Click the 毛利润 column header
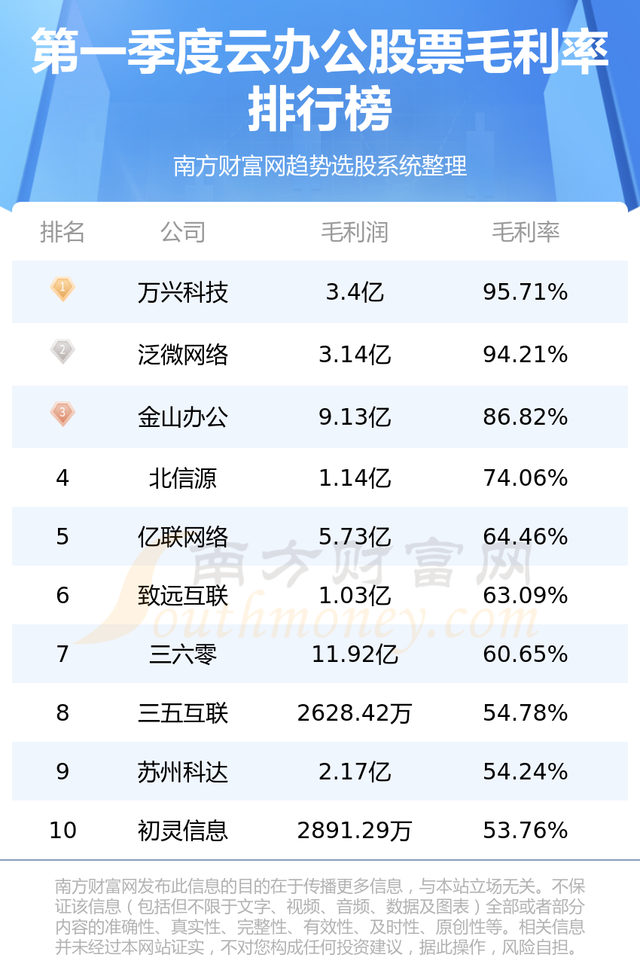 pyautogui.click(x=355, y=232)
